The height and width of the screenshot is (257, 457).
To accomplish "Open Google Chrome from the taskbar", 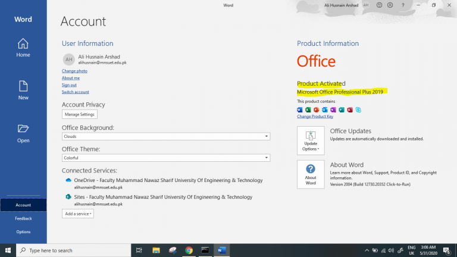I will coord(189,250).
